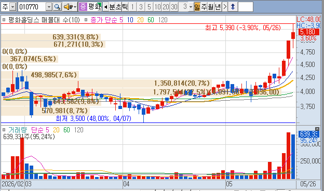Click the 639,331주(95.24%) volume readout
Screen dimensions: 324x191
pos(29,137)
